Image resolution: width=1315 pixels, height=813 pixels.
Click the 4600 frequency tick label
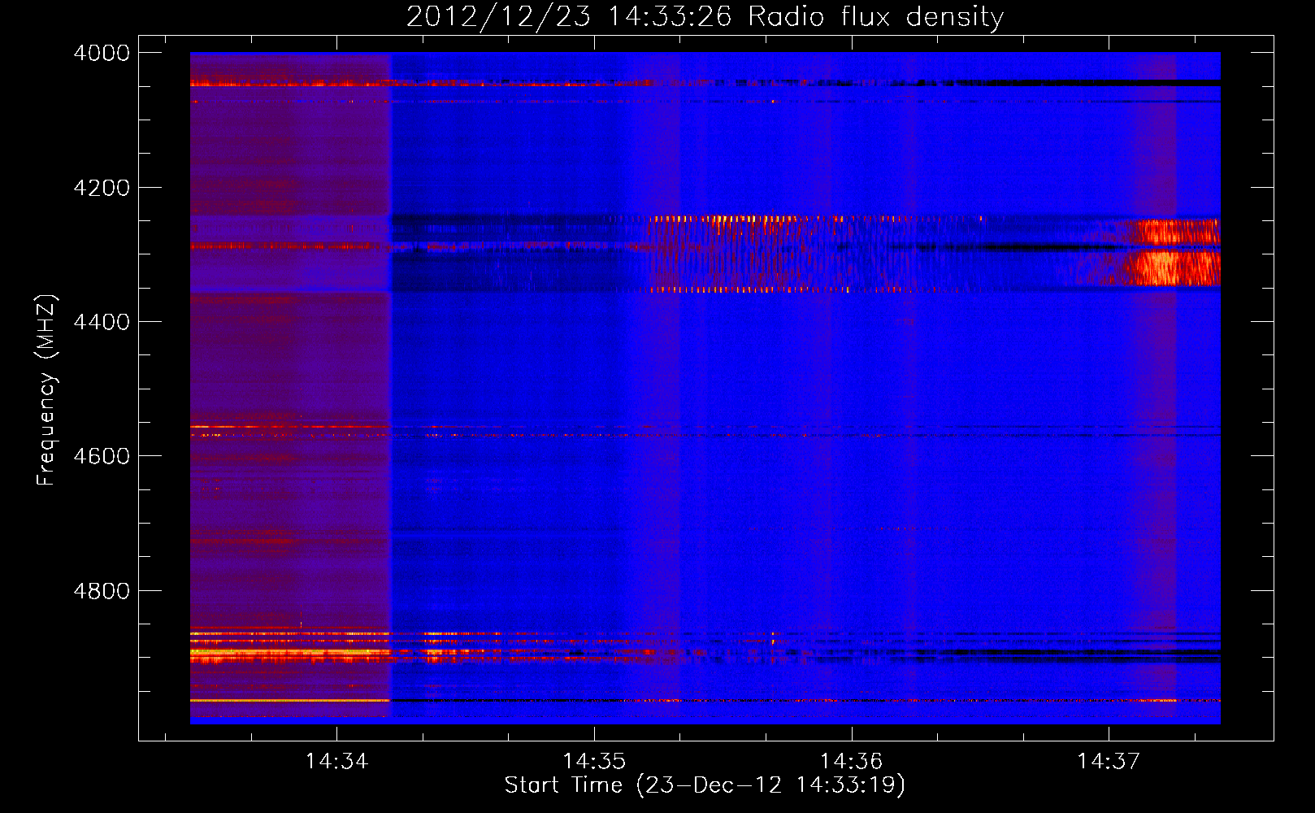pos(102,456)
